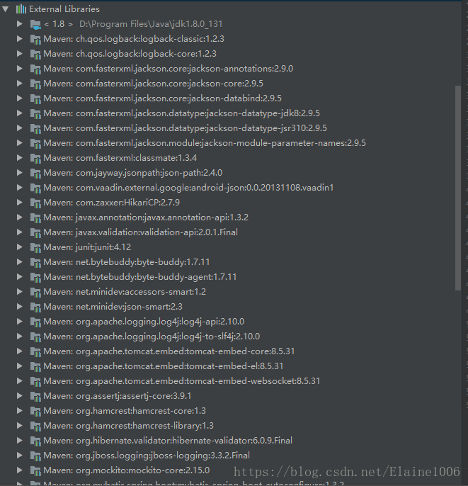The width and height of the screenshot is (468, 486).
Task: Click library icon for jackson-databind:2.9.5
Action: [x=35, y=98]
